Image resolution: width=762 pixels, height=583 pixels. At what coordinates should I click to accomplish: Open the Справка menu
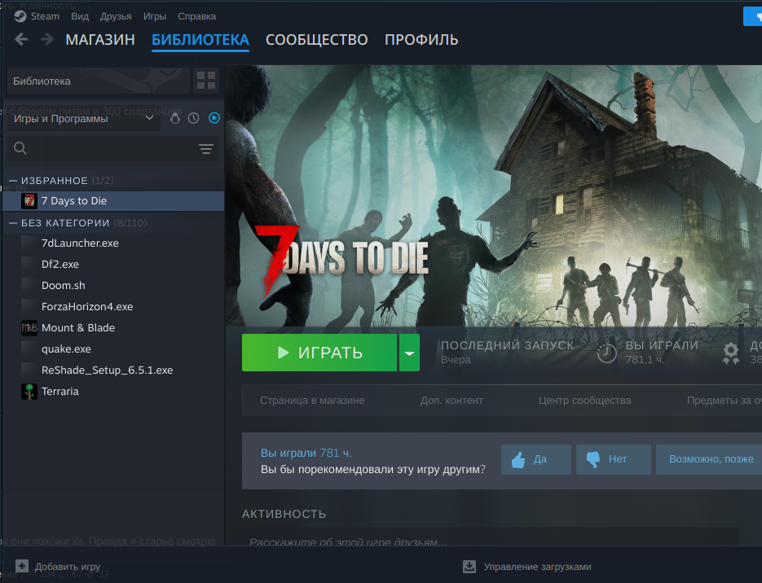197,16
